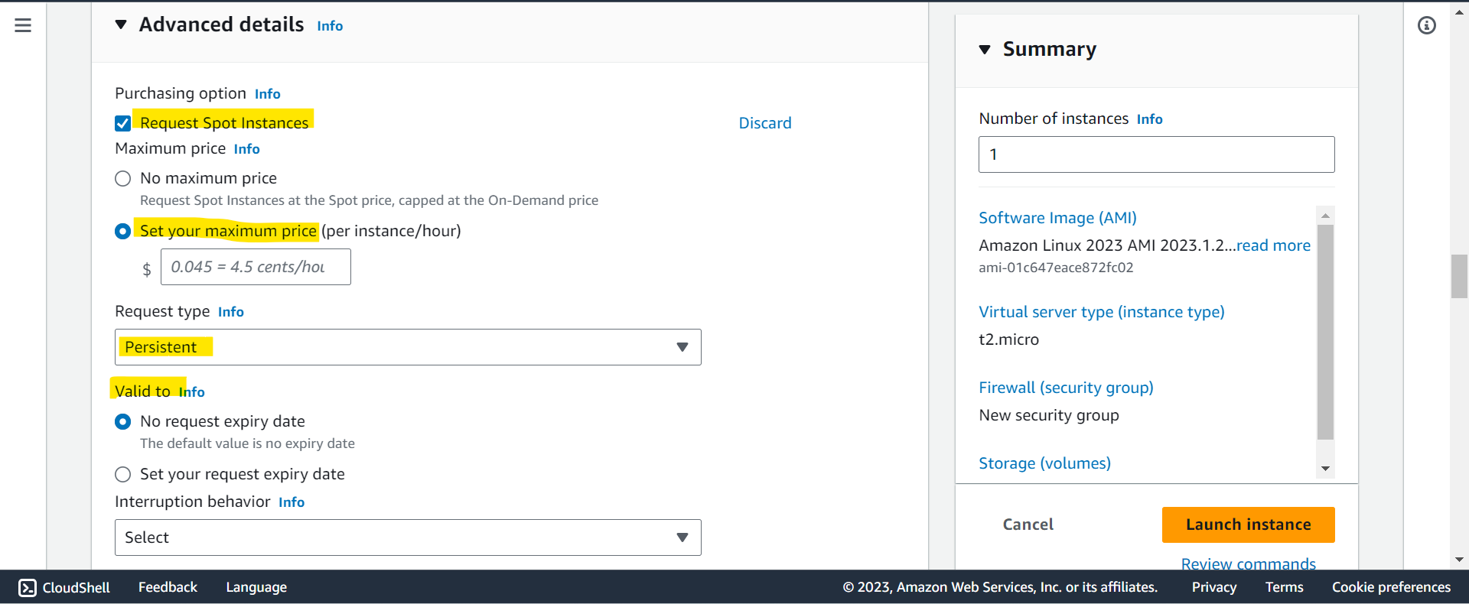
Task: Open the Privacy footer link
Action: 1214,587
